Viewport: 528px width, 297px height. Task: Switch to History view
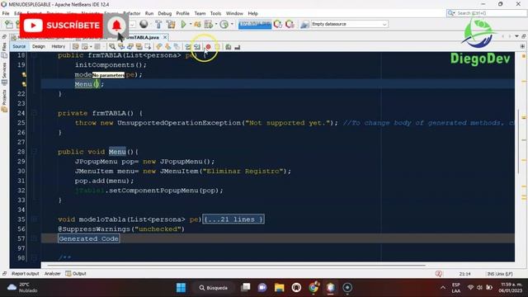coord(59,46)
